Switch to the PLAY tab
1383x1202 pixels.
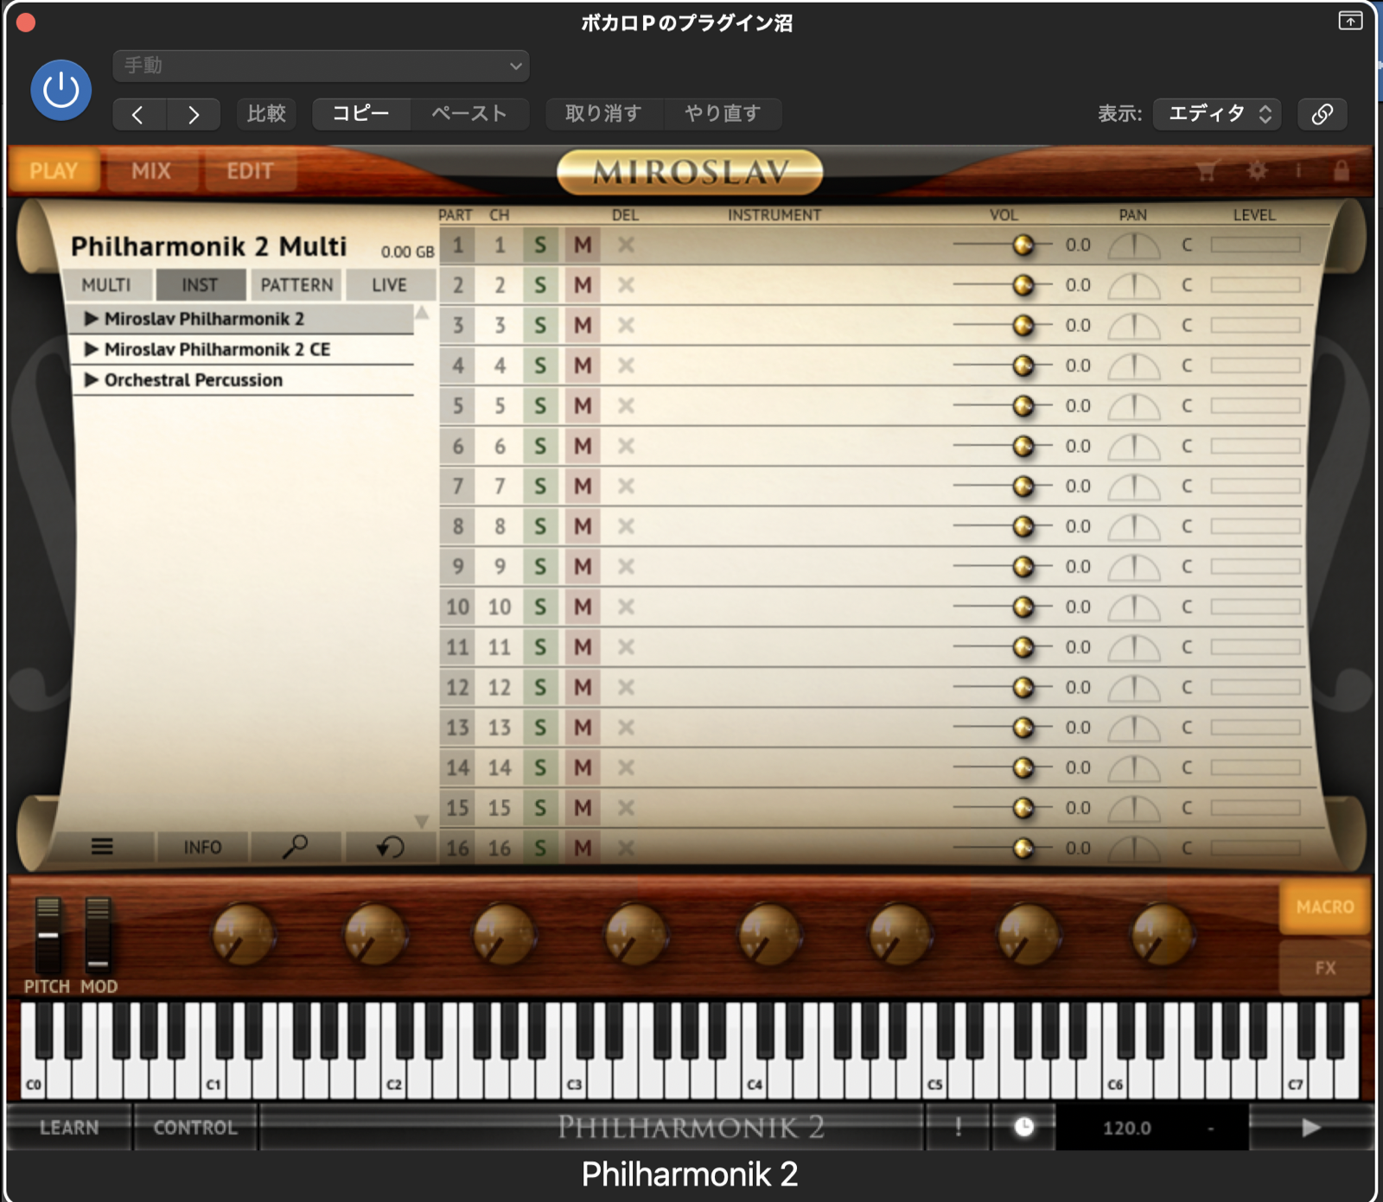click(54, 170)
